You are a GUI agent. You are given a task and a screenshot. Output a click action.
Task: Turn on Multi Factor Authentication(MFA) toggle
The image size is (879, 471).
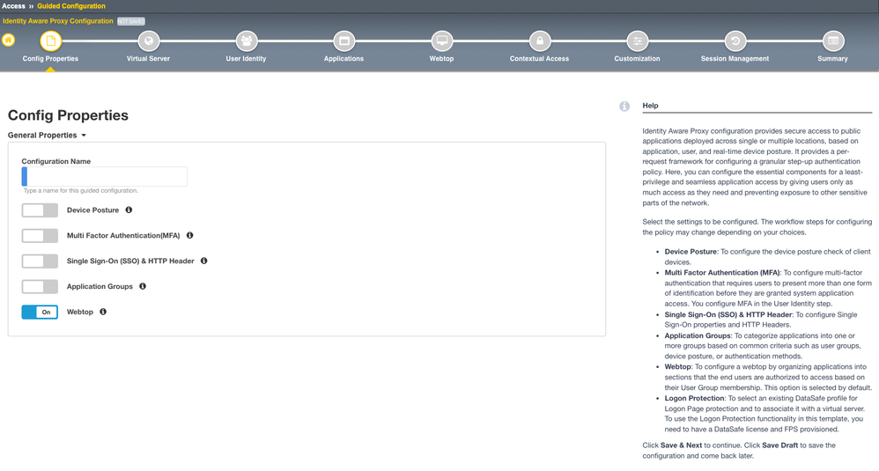point(40,235)
